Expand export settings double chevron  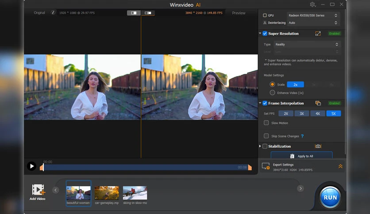tap(340, 166)
